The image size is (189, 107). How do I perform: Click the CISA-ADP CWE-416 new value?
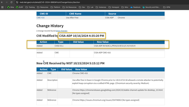coord(102,53)
